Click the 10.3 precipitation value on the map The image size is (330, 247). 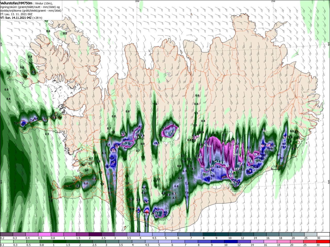pyautogui.click(x=140, y=127)
